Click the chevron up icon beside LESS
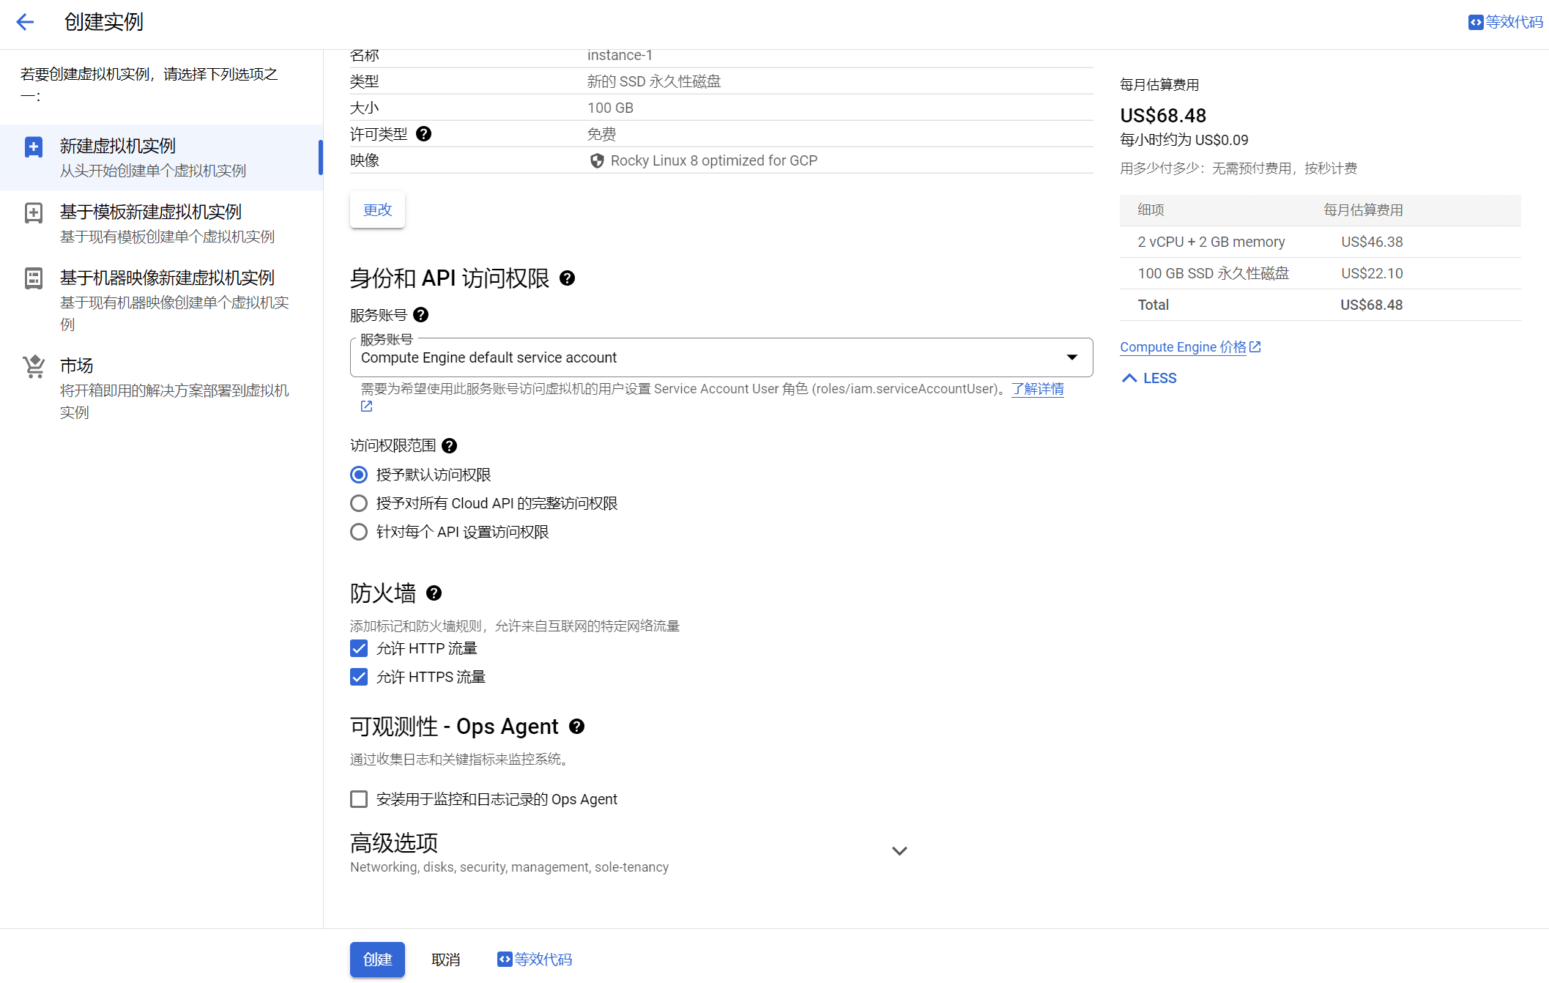This screenshot has height=983, width=1549. coord(1129,378)
